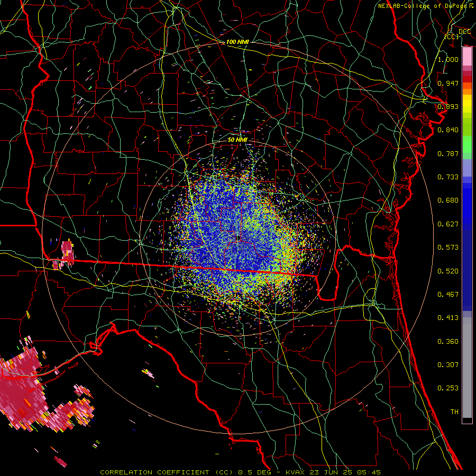The image size is (476, 476).
Task: Click the [CC] legend unit label
Action: (452, 36)
